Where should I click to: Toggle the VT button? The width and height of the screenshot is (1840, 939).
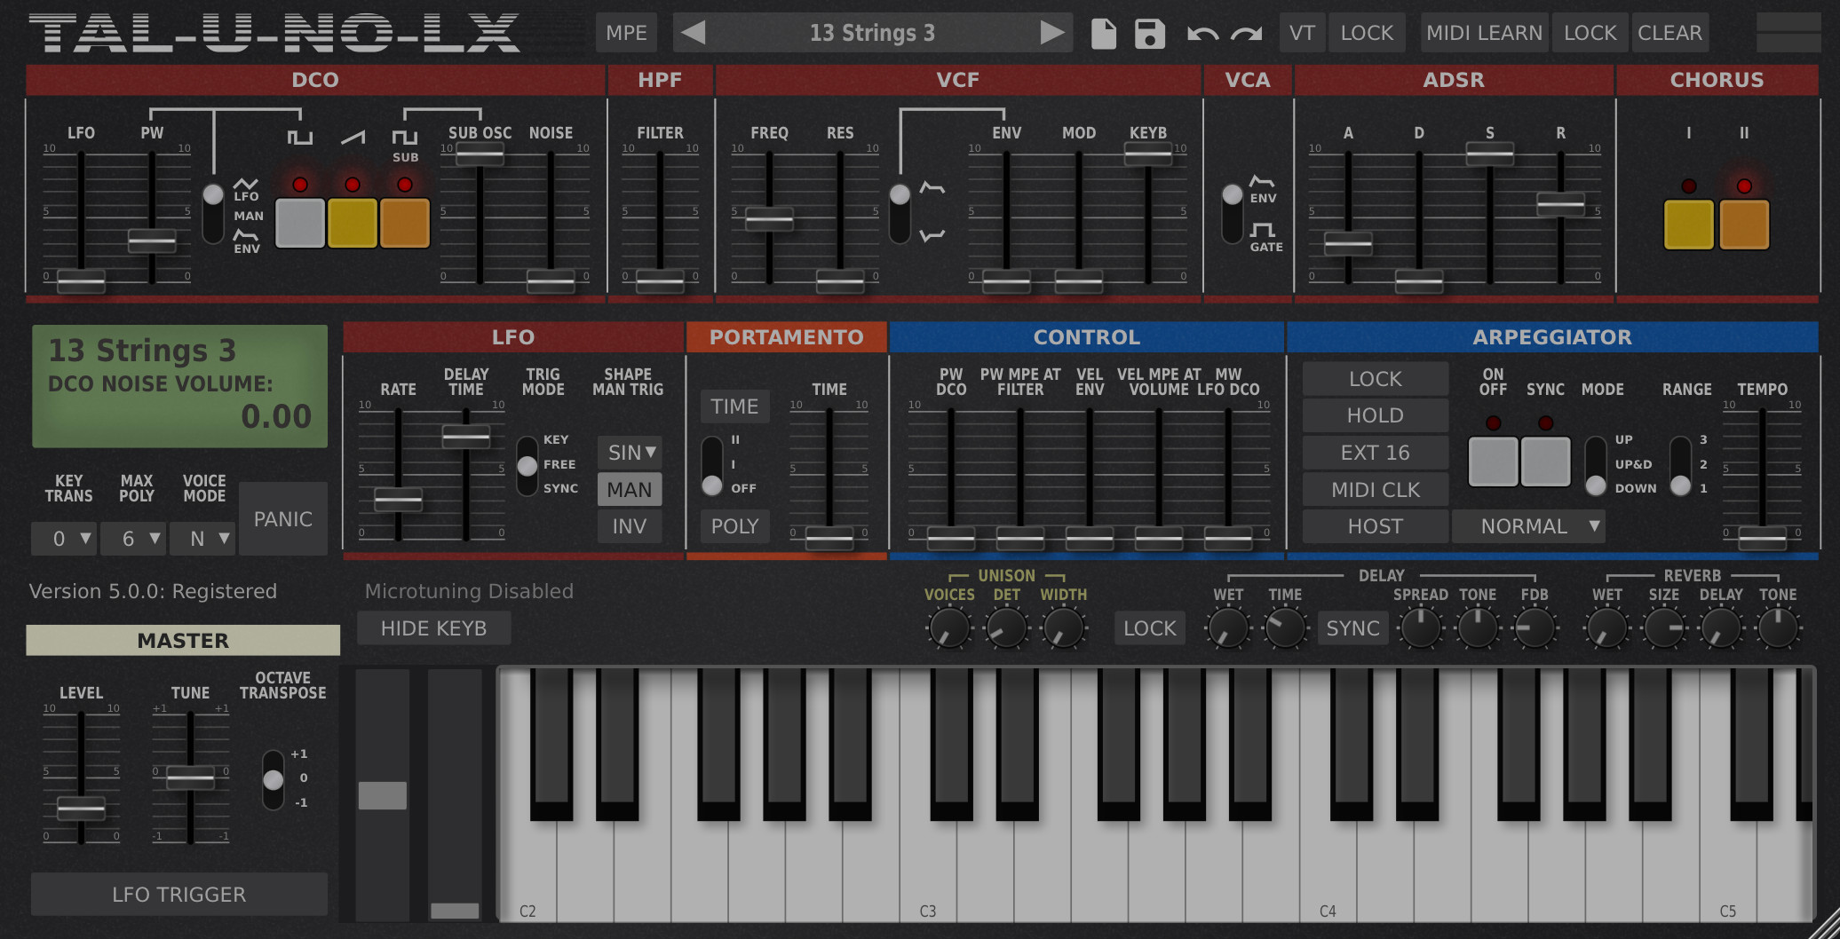pos(1302,33)
